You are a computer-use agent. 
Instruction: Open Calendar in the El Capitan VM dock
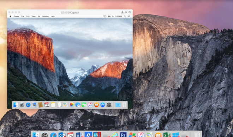[47, 105]
